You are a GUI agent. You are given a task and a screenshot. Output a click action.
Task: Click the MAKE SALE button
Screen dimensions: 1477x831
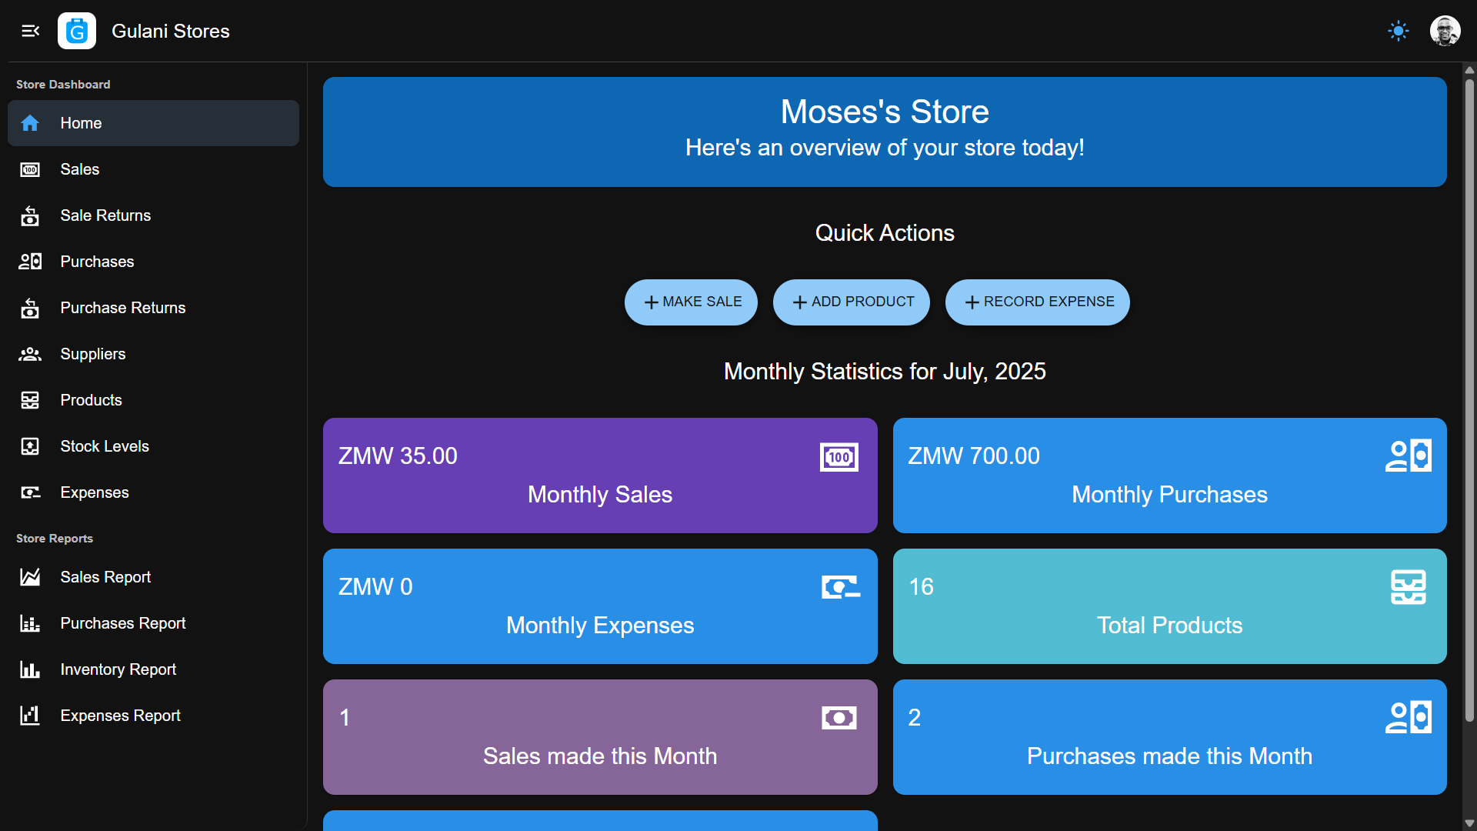(690, 302)
